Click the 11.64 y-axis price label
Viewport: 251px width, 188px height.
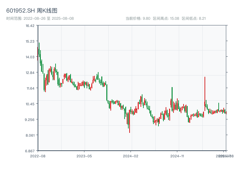pos(30,88)
